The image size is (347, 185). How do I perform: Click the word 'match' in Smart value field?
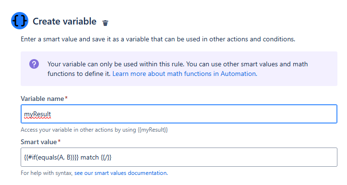tap(90, 157)
